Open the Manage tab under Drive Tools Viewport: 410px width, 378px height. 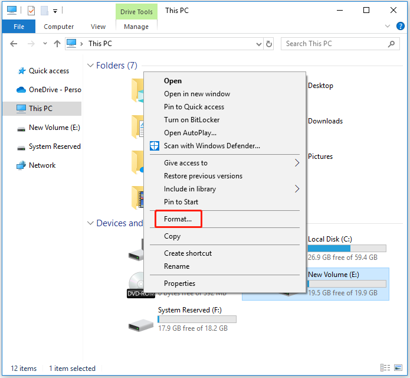click(136, 27)
